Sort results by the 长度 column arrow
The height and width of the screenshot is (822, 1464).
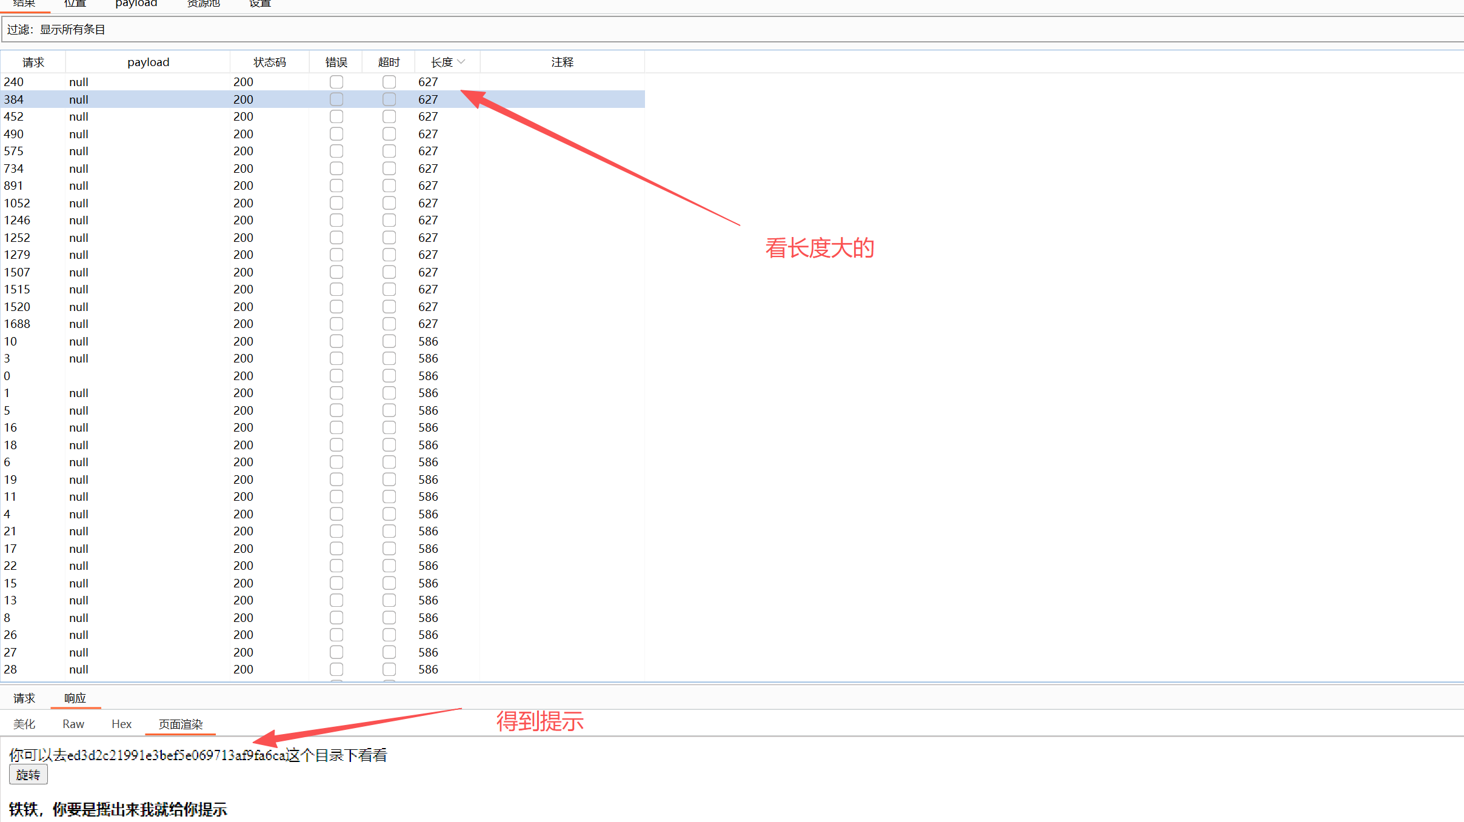tap(461, 62)
